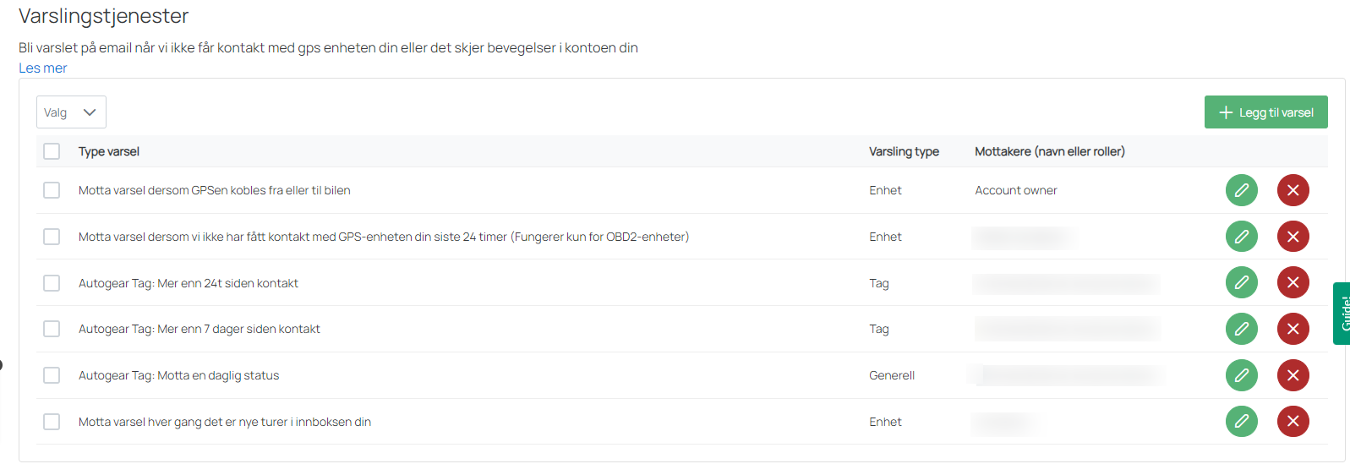The height and width of the screenshot is (464, 1350).
Task: Sort by the Type varsel column header
Action: click(109, 151)
